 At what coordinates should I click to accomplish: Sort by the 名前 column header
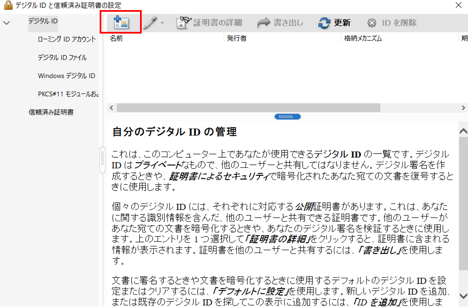click(116, 38)
